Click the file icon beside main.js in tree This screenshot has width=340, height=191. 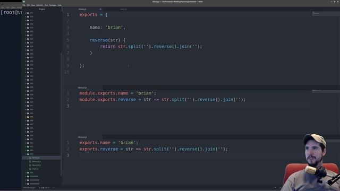coord(30,169)
